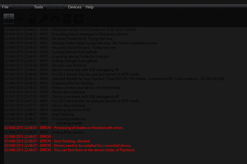Select 'Processing of loader.sin finished with errors' line
Viewport: 247px width, 164px height.
64,128
